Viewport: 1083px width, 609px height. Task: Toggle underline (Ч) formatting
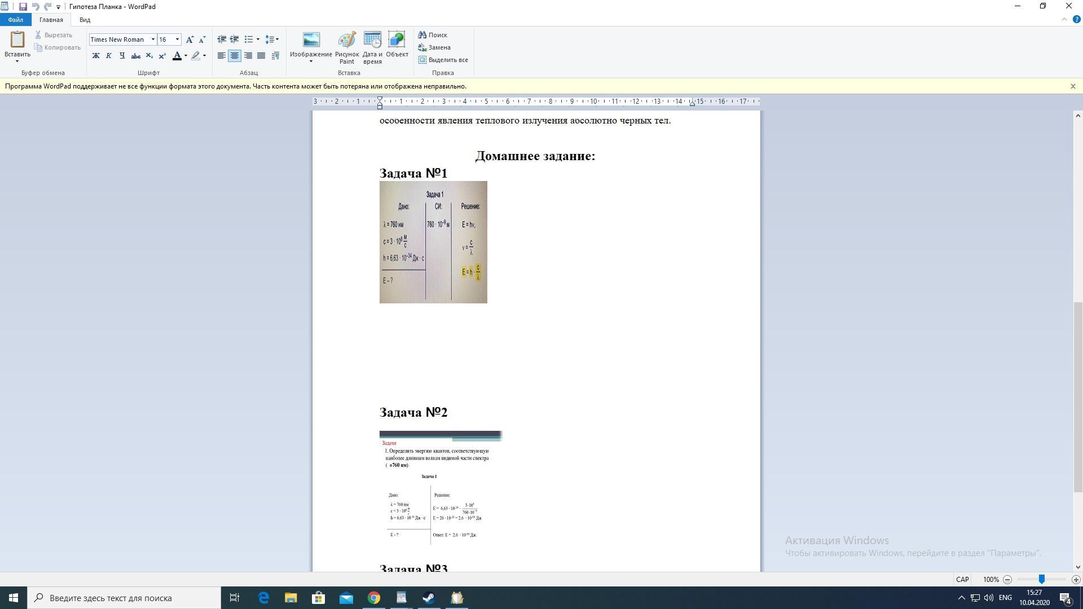coord(122,56)
